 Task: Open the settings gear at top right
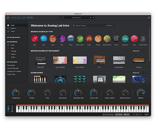149,17
